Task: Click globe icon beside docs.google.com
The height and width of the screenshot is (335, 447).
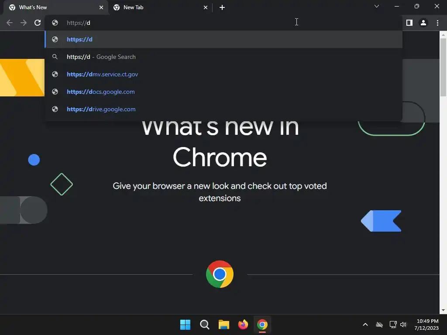Action: click(55, 92)
